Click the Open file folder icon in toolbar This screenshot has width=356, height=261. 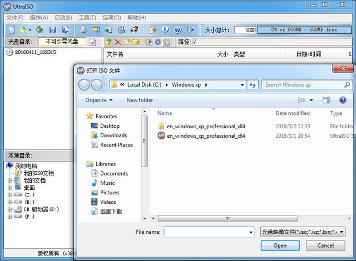tap(22, 29)
